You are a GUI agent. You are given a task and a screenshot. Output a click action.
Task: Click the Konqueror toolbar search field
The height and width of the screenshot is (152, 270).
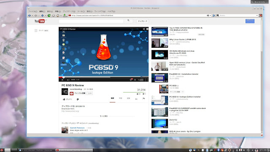[x=238, y=16]
